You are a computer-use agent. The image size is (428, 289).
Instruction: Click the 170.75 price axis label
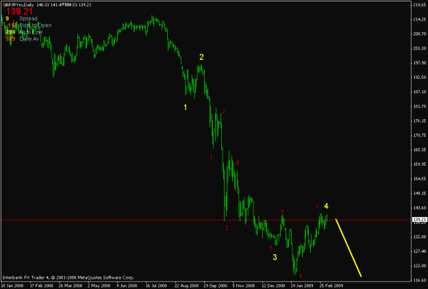coord(420,135)
